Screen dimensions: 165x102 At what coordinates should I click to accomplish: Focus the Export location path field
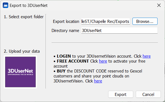(106, 21)
